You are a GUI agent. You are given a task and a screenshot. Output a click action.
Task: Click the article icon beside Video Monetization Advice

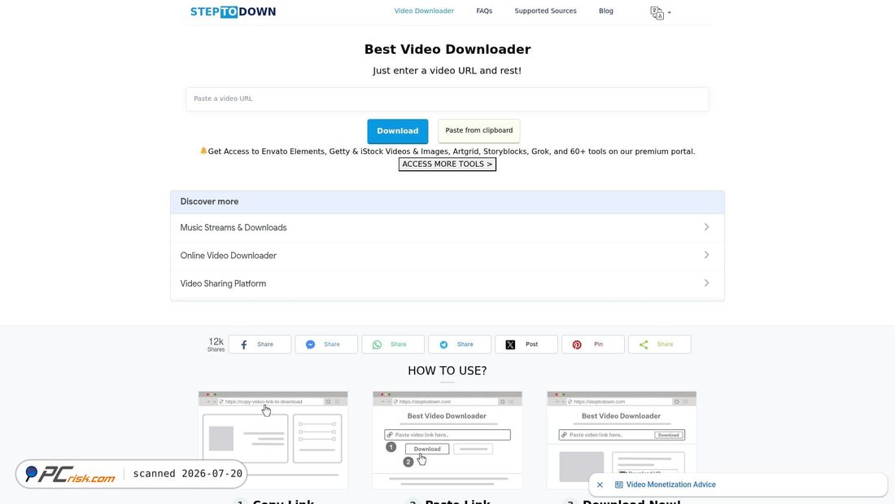618,484
